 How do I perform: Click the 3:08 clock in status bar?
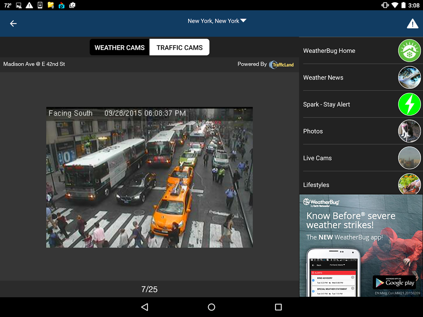coord(414,6)
